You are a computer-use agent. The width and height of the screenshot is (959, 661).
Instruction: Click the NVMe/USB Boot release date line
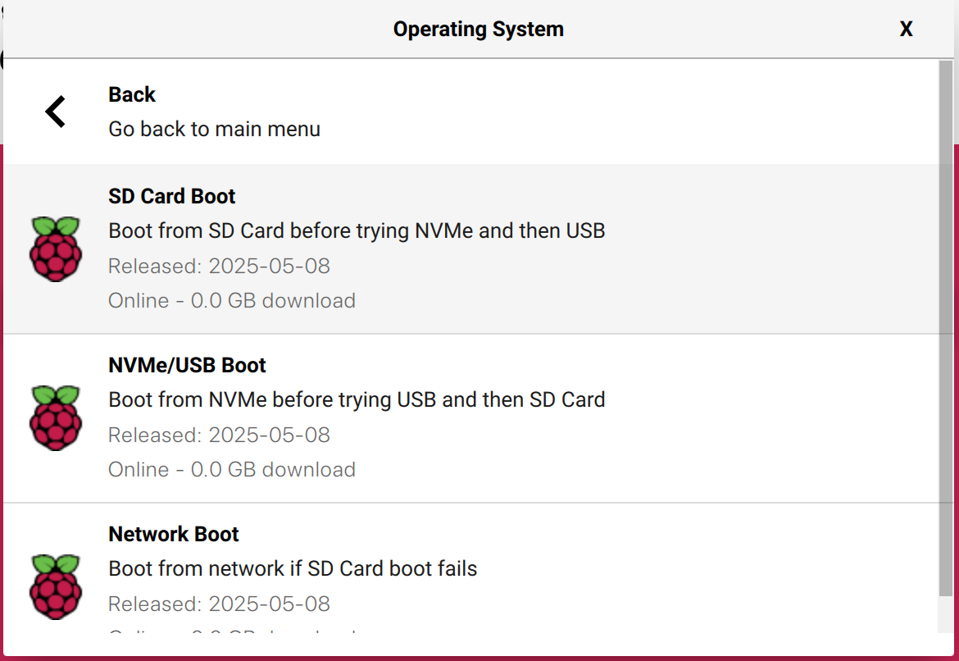(219, 435)
